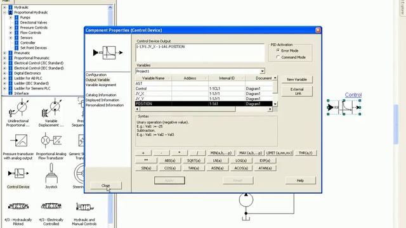This screenshot has height=228, width=406.
Task: Open the Personalized Information page
Action: tap(105, 105)
